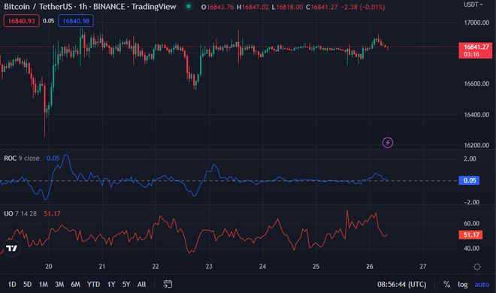Click the red sell price 16840.93 button
The height and width of the screenshot is (293, 496).
click(21, 21)
